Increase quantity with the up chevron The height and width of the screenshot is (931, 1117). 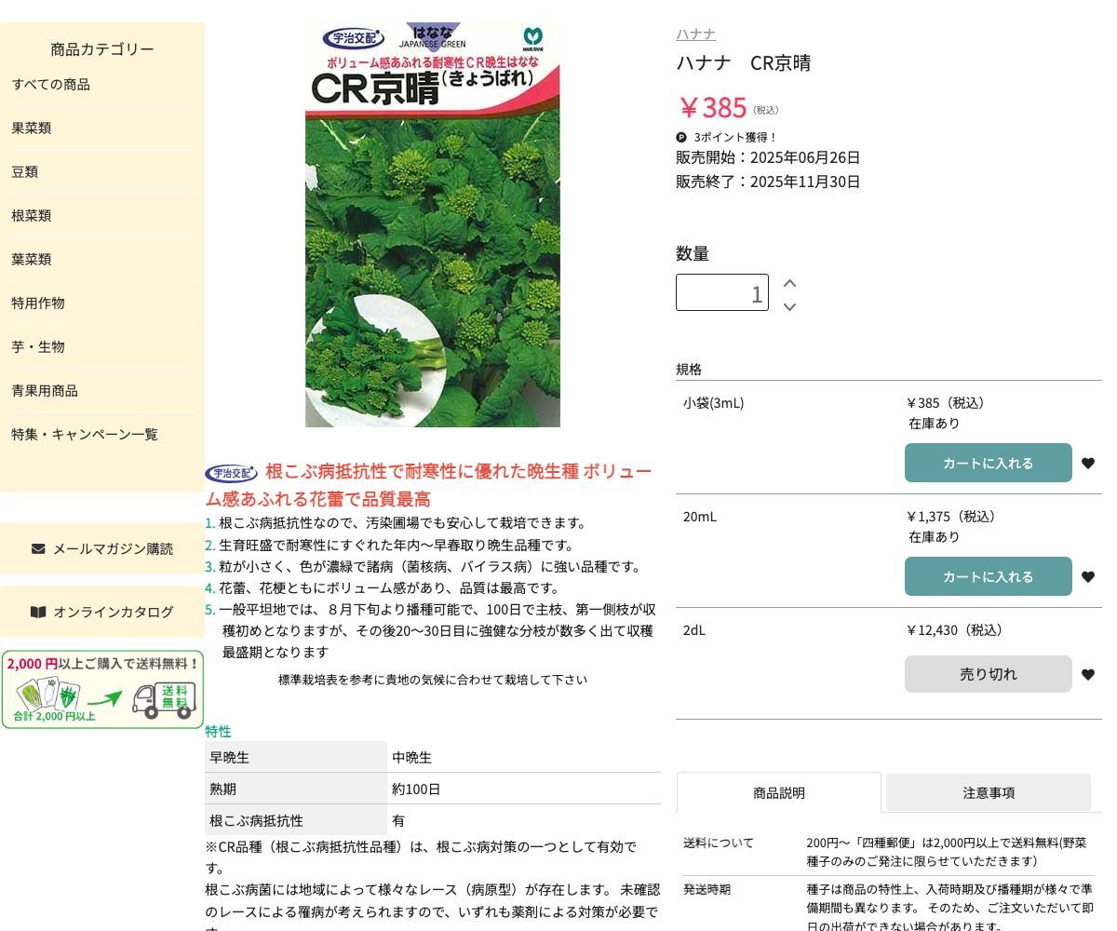click(789, 282)
